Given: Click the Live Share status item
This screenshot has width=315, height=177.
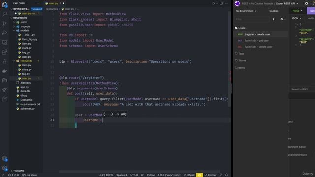Looking at the screenshot, I should (30, 175).
